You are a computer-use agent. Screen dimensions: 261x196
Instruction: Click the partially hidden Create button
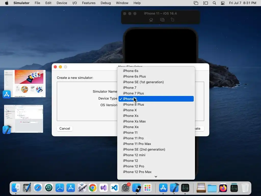[199, 129]
